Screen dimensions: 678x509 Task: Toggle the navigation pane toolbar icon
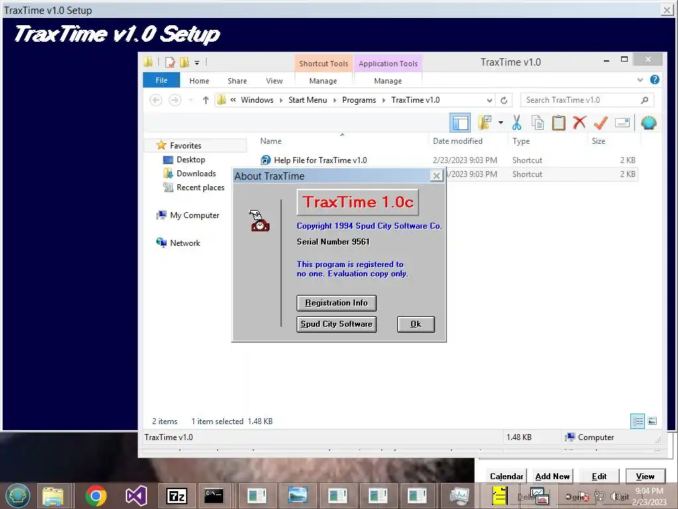460,123
